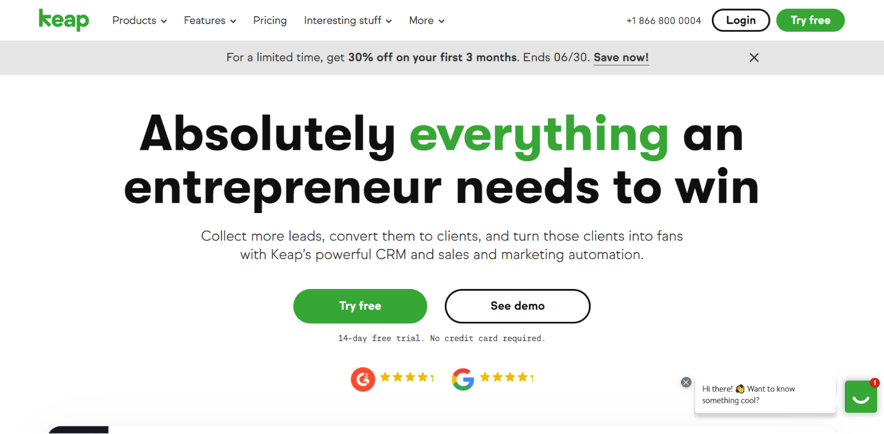Go to the Pricing page

(x=270, y=21)
